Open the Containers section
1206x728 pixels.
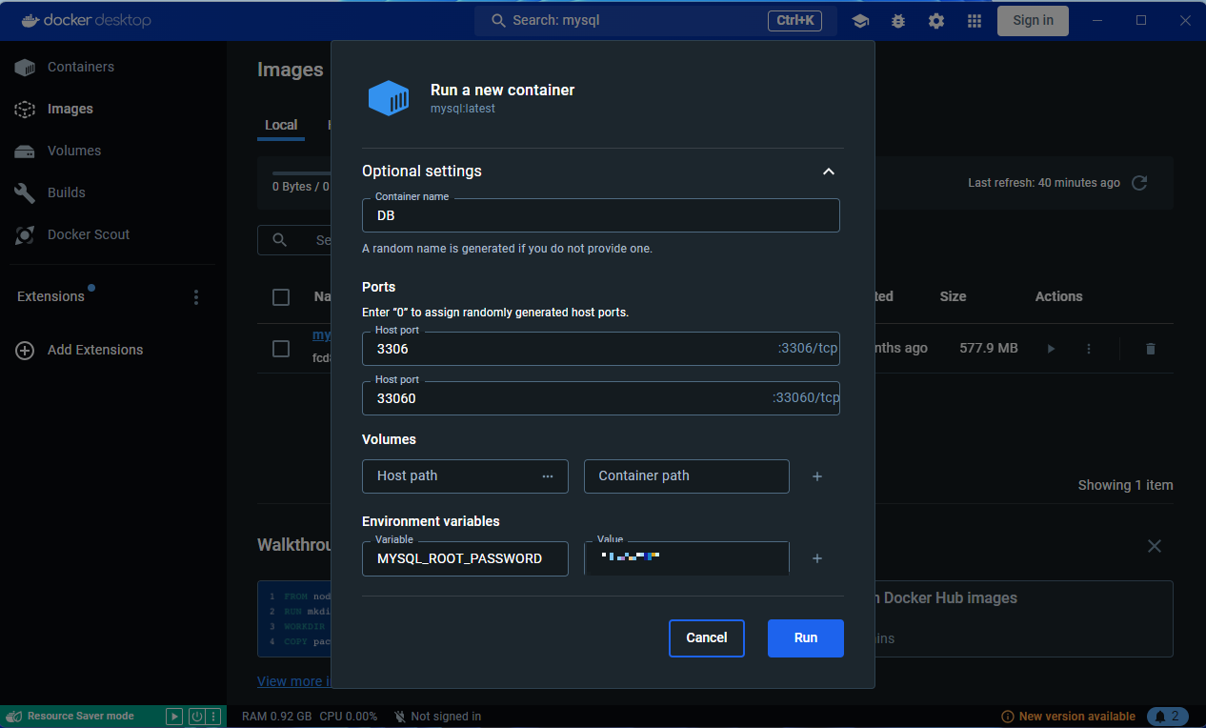pyautogui.click(x=81, y=67)
